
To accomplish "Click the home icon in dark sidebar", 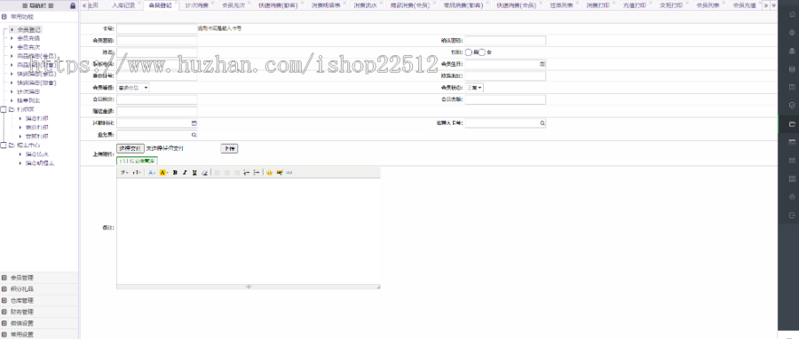I will point(791,14).
